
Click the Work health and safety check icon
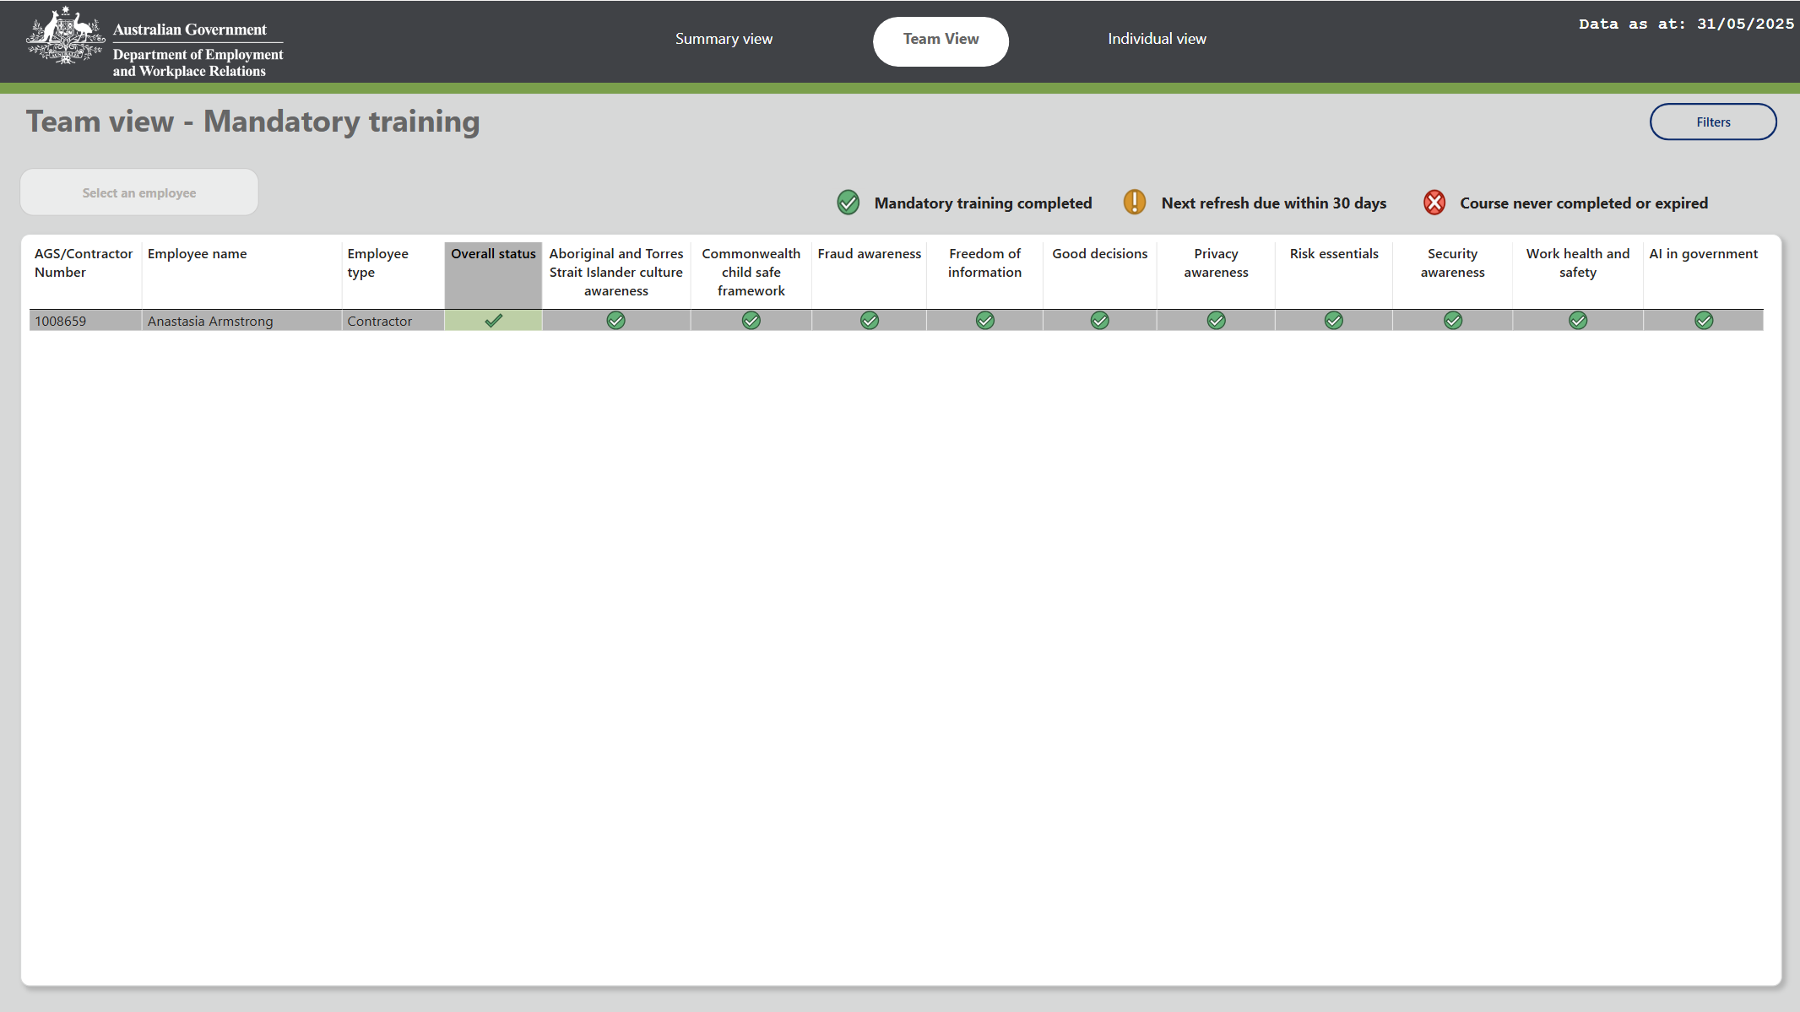tap(1577, 321)
